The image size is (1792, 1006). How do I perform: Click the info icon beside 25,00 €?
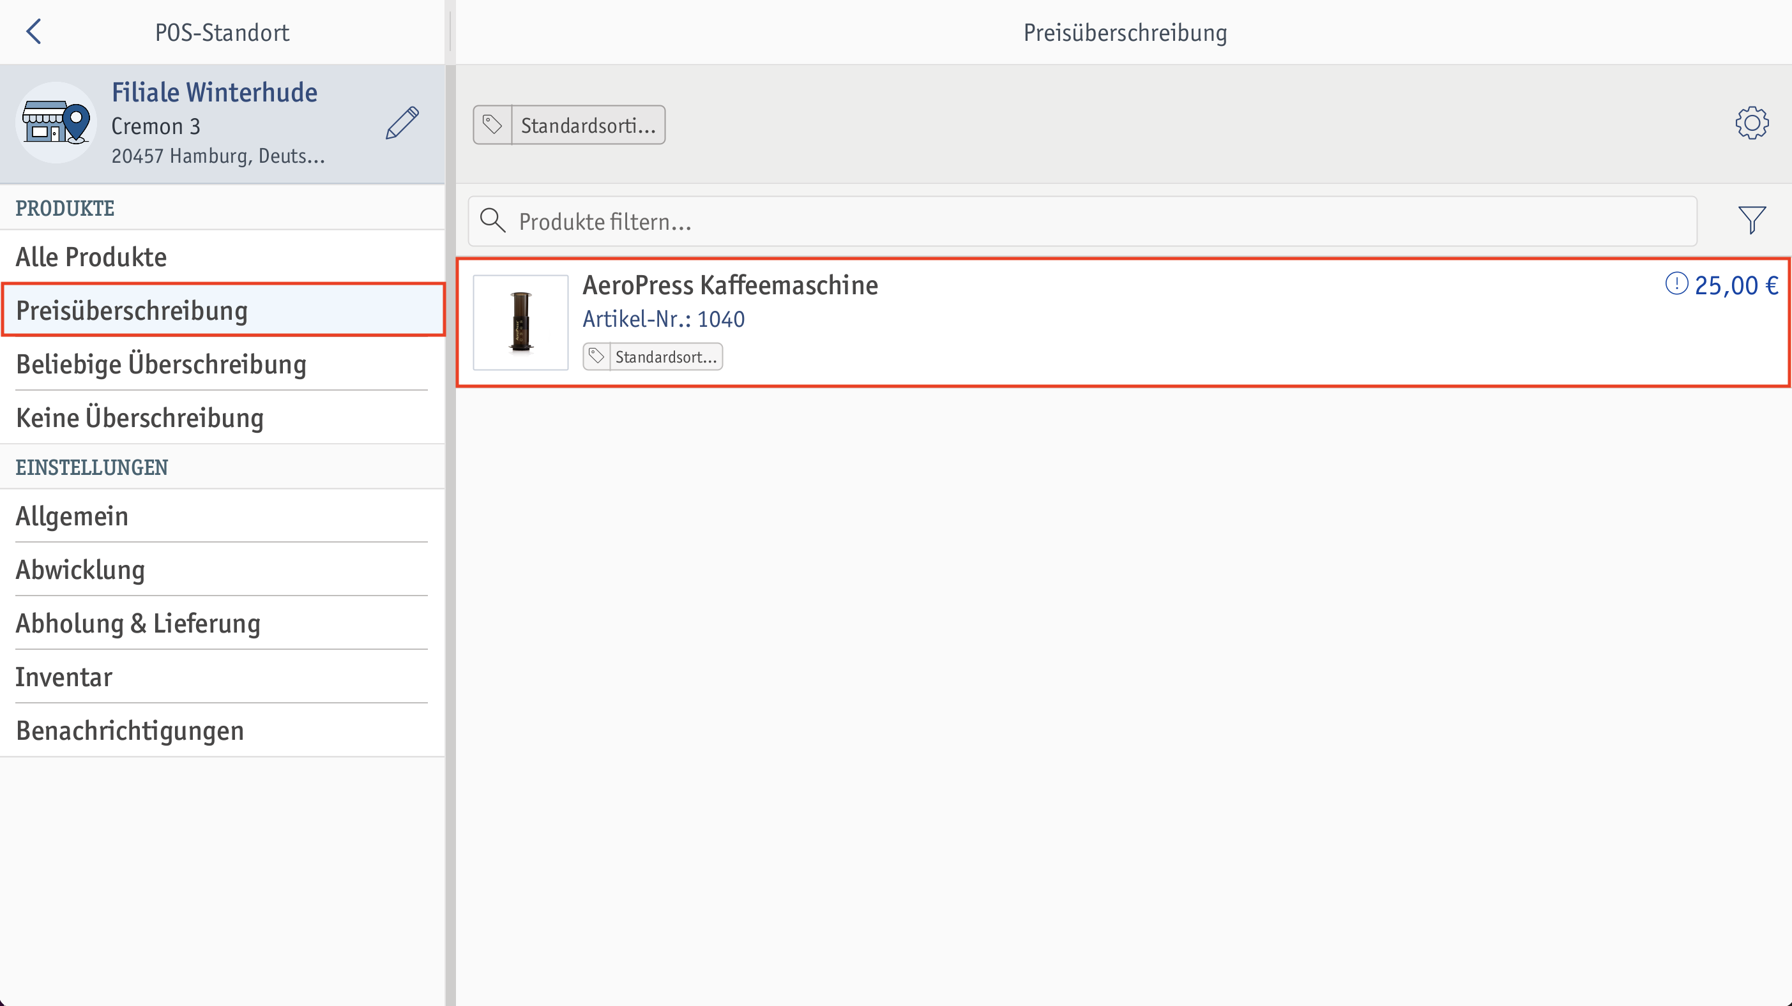(1676, 283)
